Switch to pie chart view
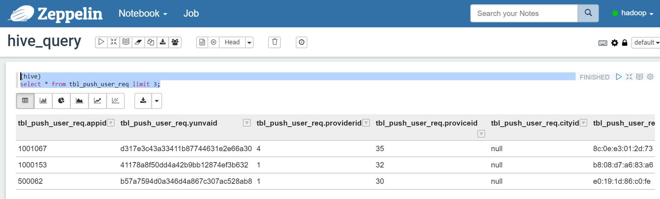The image size is (660, 199). [x=61, y=101]
